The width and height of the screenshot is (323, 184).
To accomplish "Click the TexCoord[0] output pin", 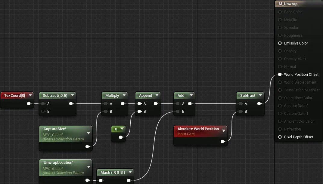I will 29,103.
